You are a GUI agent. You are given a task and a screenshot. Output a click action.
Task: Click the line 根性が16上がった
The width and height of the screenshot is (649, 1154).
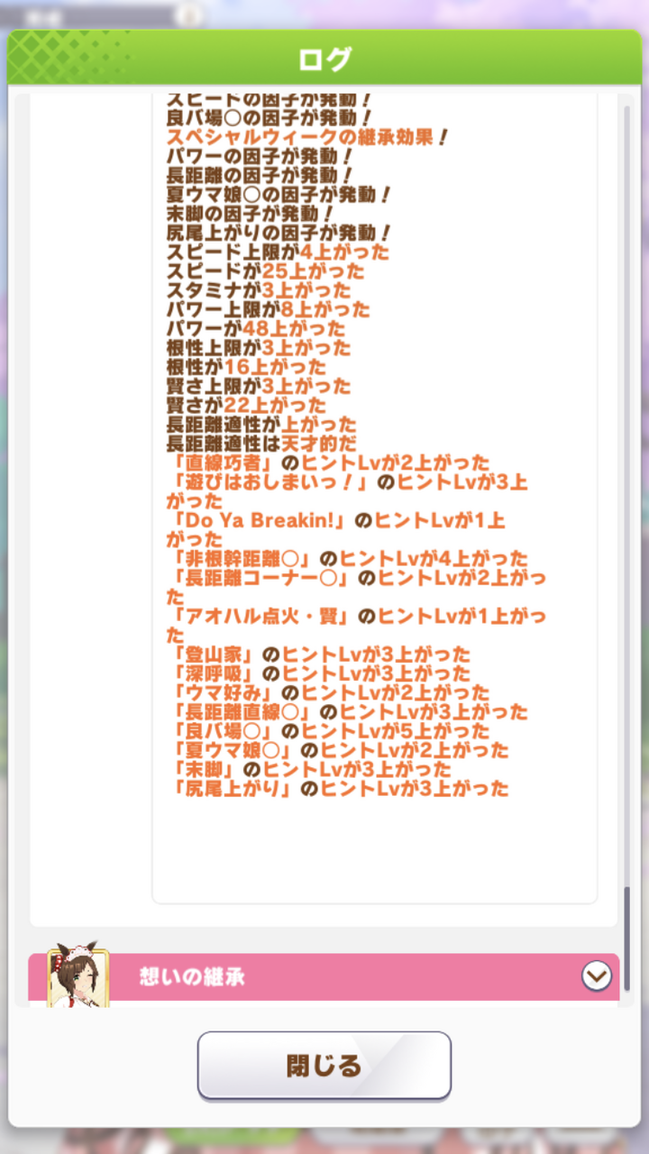coord(246,366)
